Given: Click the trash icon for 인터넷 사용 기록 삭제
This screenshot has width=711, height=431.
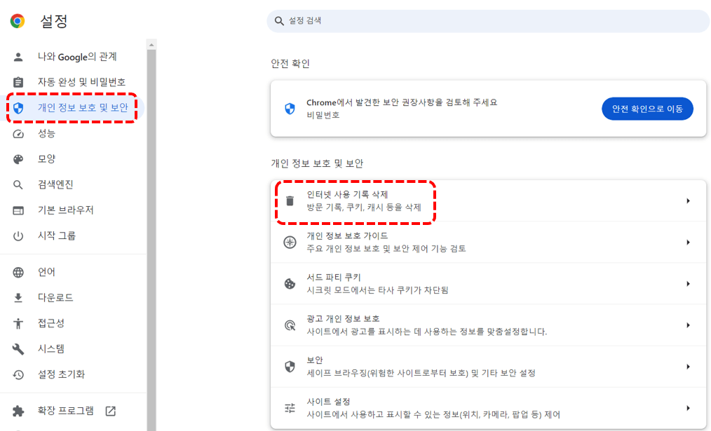Looking at the screenshot, I should [290, 200].
